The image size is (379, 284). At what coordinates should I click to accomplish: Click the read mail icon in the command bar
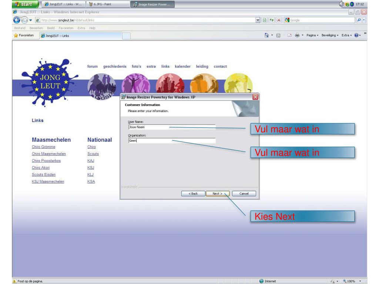point(289,35)
